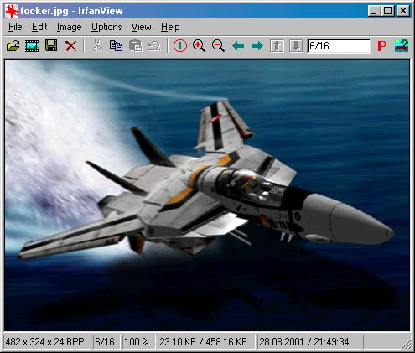Maximize the IrfanView window
Screen dimensions: 415x353
click(x=387, y=11)
